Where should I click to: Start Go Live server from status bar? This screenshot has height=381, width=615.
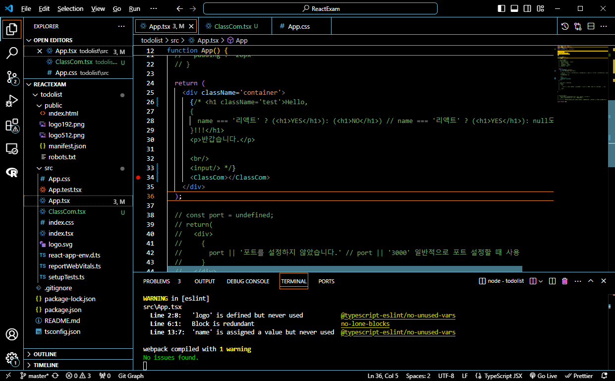[x=543, y=376]
